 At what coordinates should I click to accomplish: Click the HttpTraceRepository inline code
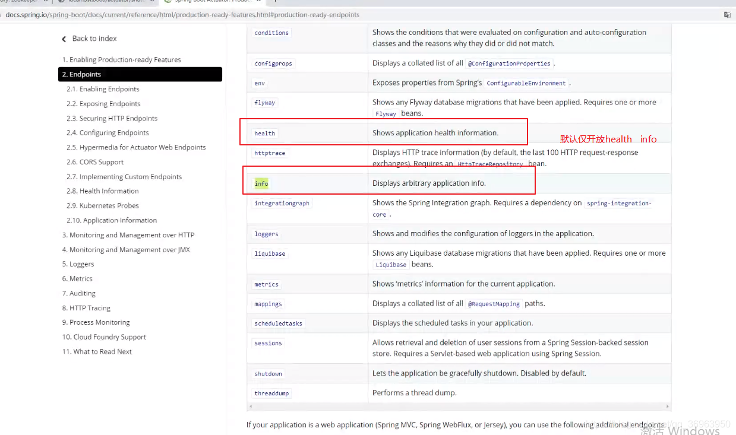(x=490, y=164)
